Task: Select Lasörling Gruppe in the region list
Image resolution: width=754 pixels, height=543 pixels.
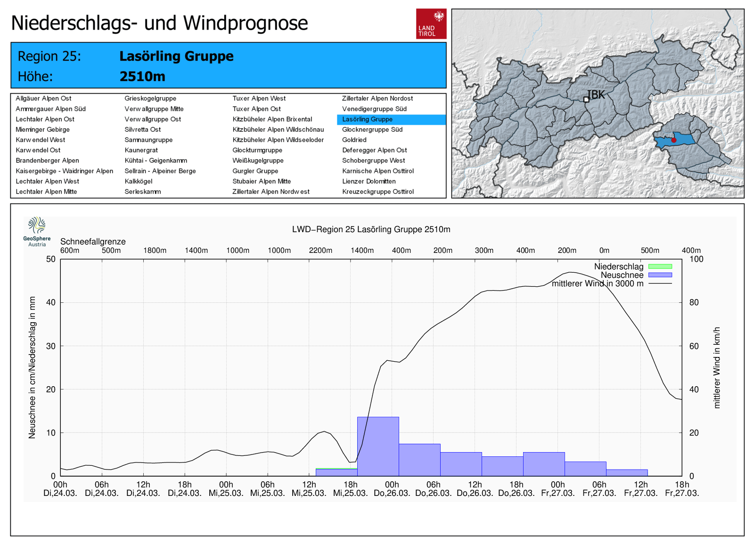Action: click(x=367, y=120)
